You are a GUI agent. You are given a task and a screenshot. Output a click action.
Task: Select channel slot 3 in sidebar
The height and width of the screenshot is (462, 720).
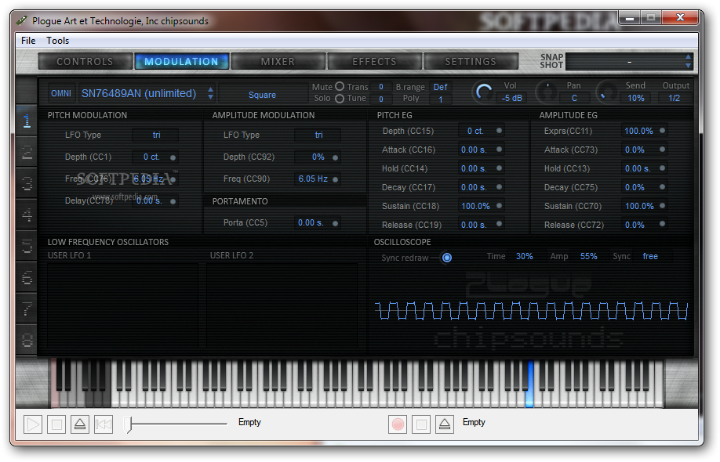27,183
